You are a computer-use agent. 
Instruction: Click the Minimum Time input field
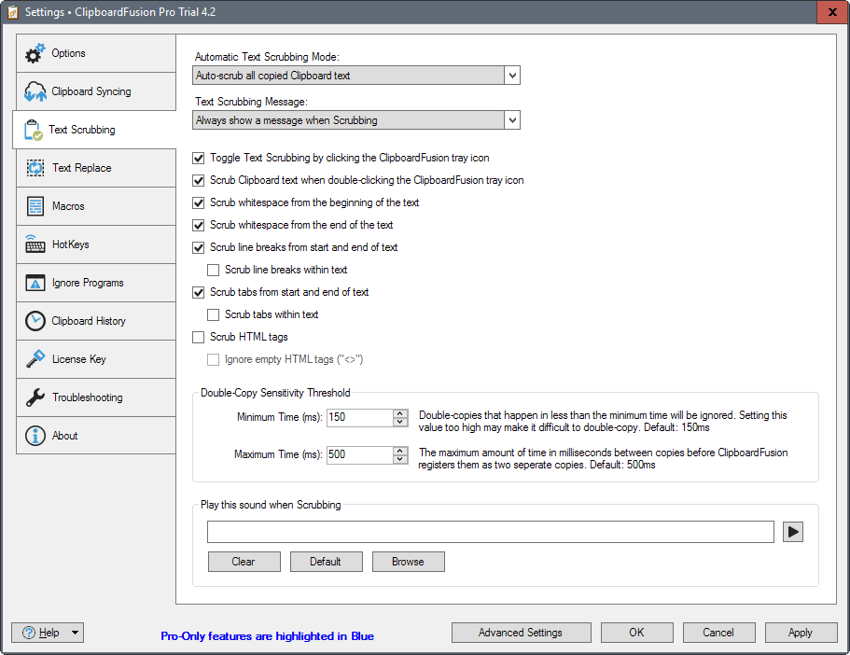coord(360,417)
